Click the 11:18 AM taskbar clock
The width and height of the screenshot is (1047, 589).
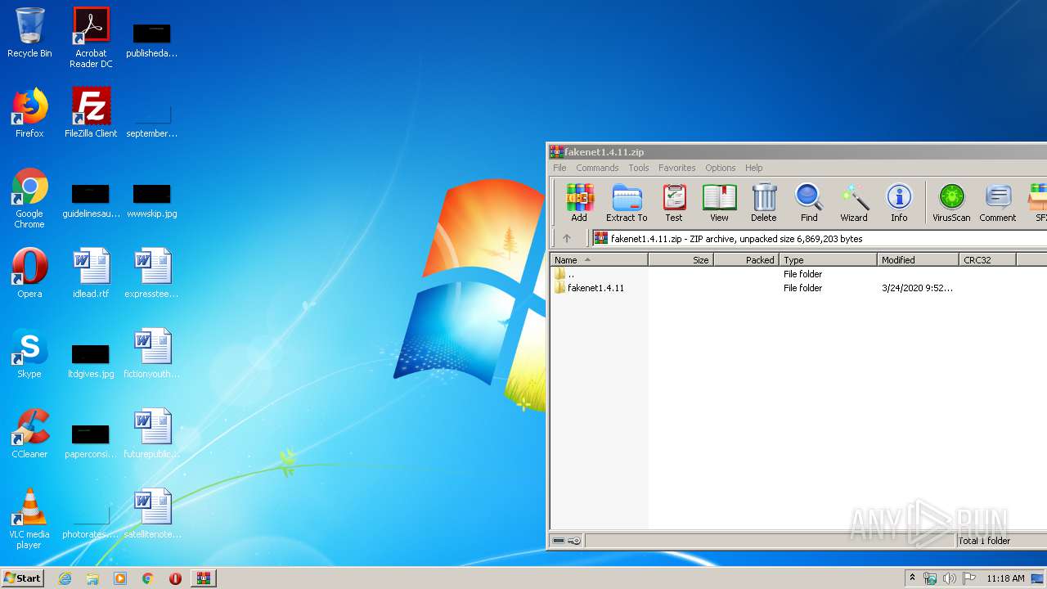click(1005, 578)
